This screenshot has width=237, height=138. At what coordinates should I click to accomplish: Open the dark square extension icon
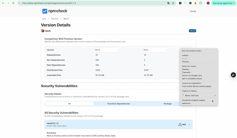pyautogui.click(x=180, y=3)
